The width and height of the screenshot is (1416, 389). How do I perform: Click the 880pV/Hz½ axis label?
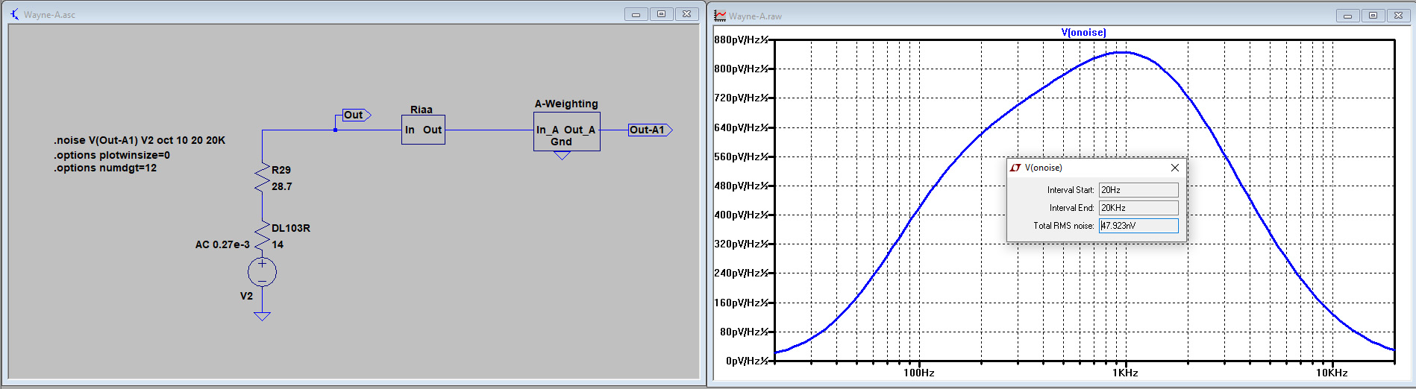click(x=741, y=39)
